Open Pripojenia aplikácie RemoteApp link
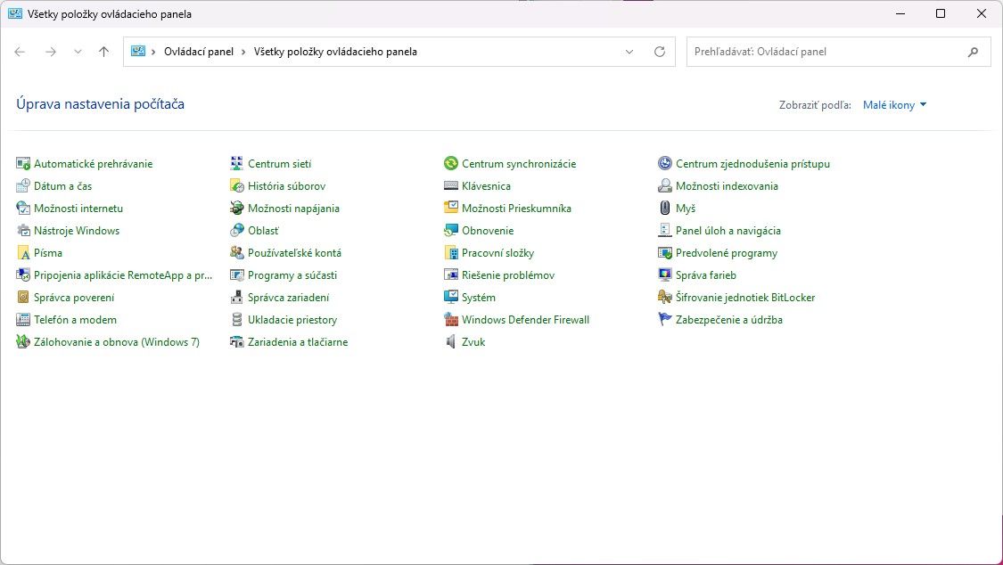This screenshot has width=1003, height=565. (x=123, y=275)
